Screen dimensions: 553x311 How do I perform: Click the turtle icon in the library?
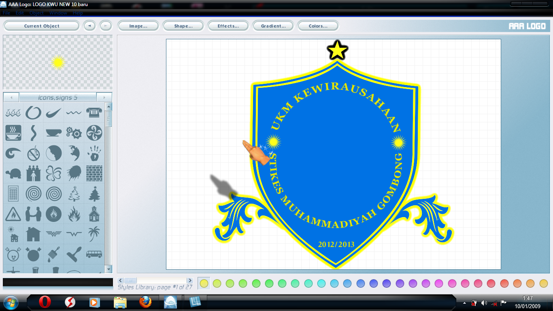click(13, 173)
